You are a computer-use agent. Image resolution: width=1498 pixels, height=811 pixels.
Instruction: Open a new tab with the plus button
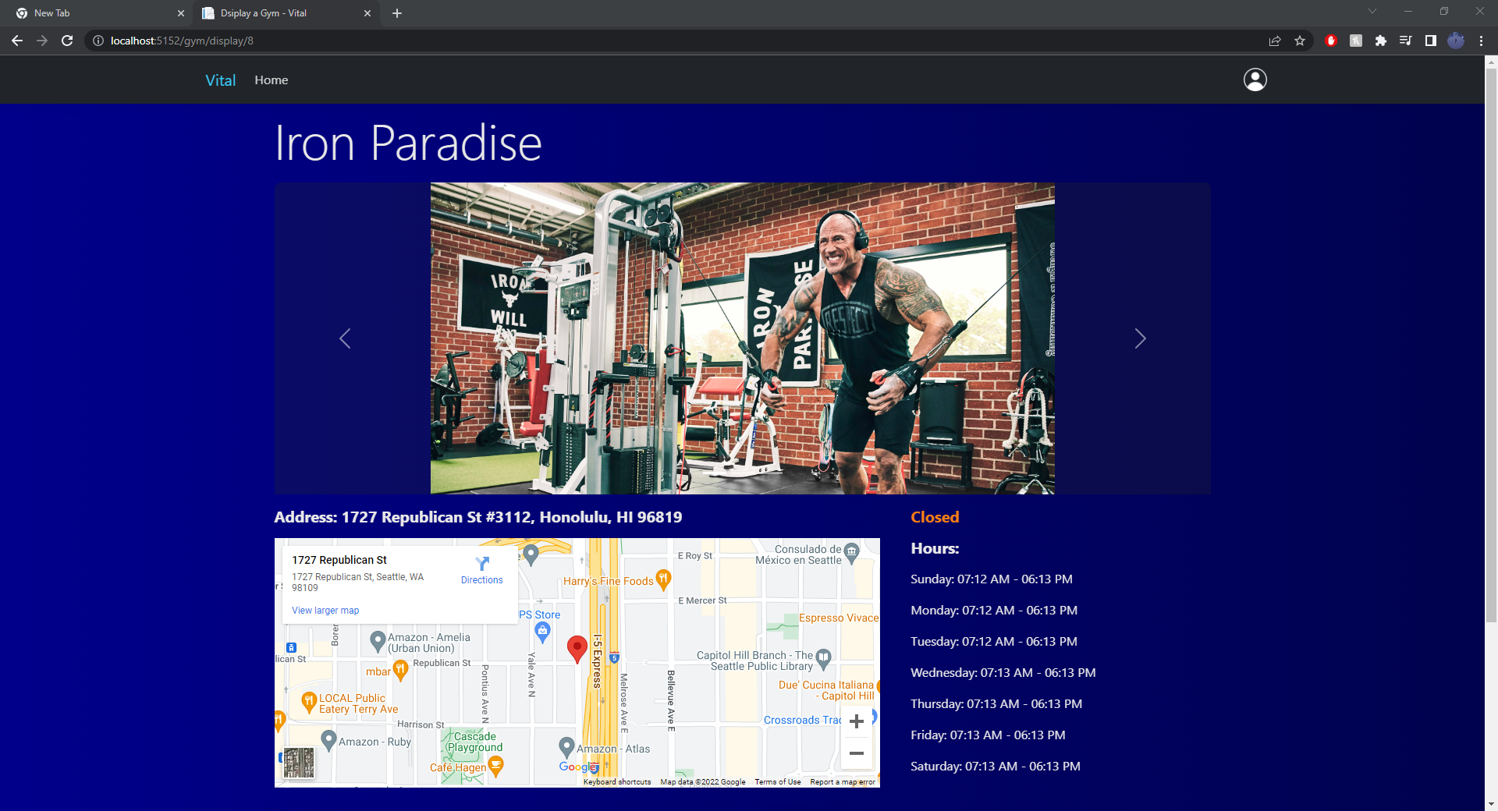pyautogui.click(x=397, y=12)
